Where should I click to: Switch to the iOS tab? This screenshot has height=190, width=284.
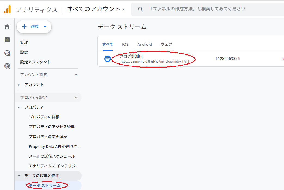[x=125, y=44]
